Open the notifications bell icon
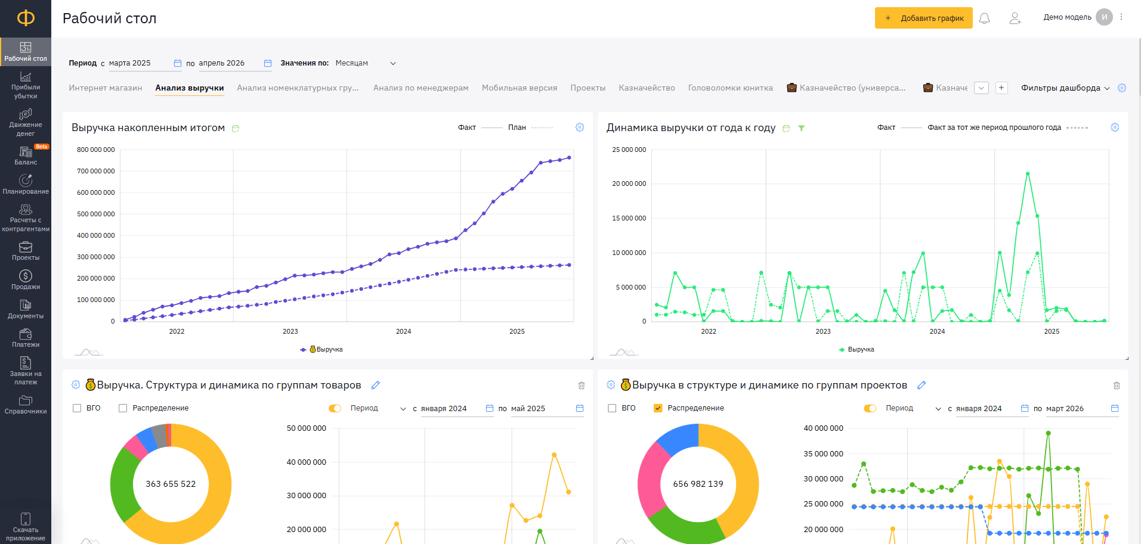Screen dimensions: 1141x544 (x=984, y=18)
